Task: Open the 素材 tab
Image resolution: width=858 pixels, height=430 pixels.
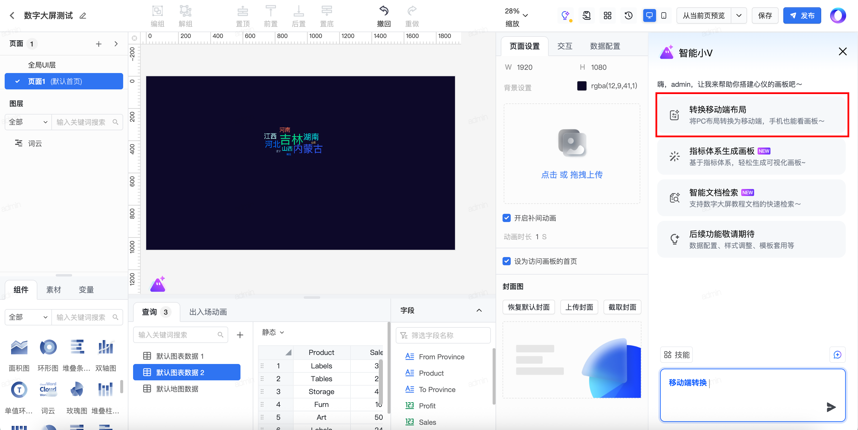Action: (x=53, y=290)
